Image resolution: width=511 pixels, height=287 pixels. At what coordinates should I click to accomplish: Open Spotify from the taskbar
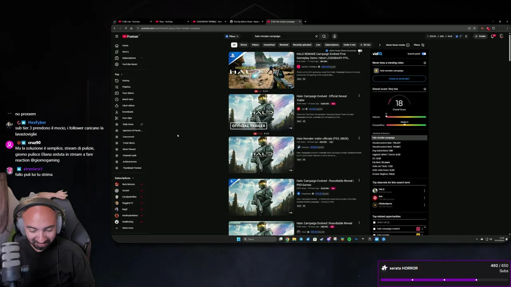tap(349, 239)
